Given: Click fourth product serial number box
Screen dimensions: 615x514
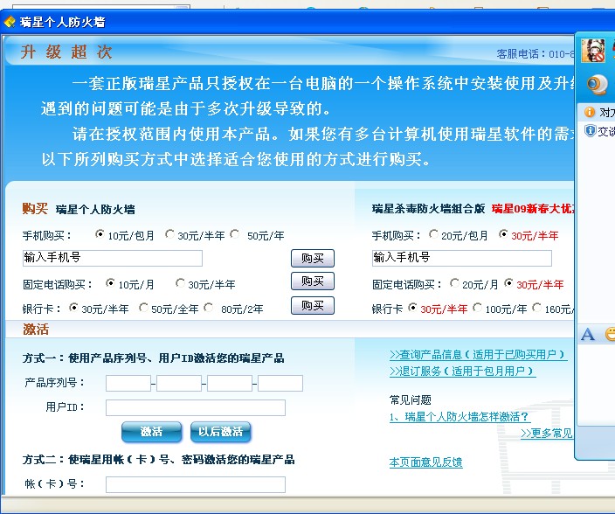Looking at the screenshot, I should (280, 384).
